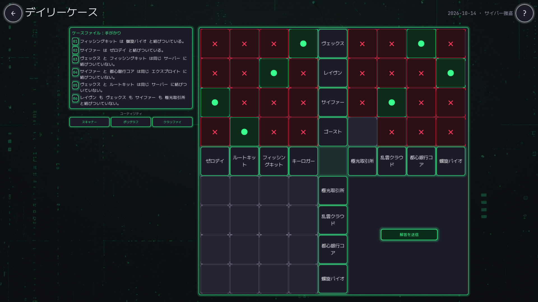Fill the 乱雲クラウド row × フィッシングキット cell
Screen dimensions: 538x302
(274, 220)
